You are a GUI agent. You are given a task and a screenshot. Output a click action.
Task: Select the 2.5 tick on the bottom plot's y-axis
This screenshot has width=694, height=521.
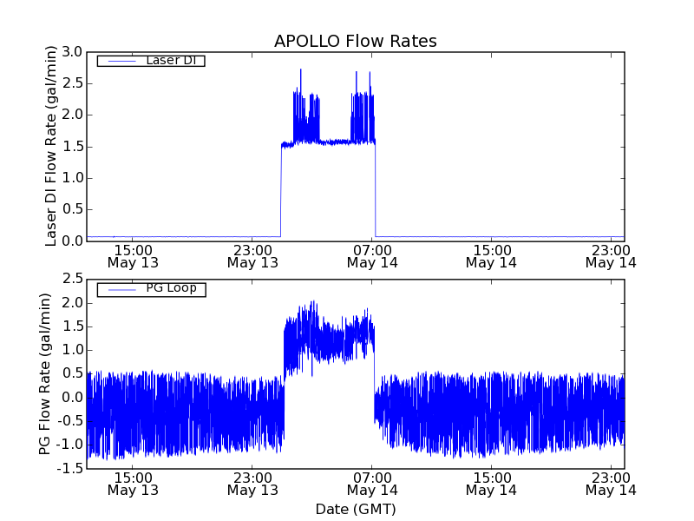click(72, 278)
